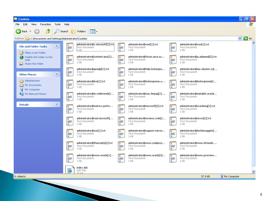Open the Favorites menu
269x201 pixels.
pyautogui.click(x=45, y=24)
